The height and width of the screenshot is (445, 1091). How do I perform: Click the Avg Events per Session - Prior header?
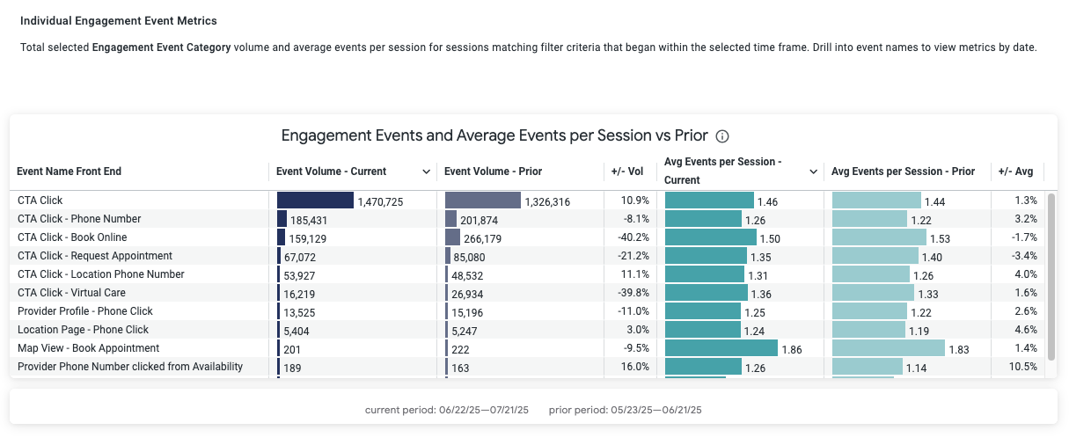click(x=903, y=171)
